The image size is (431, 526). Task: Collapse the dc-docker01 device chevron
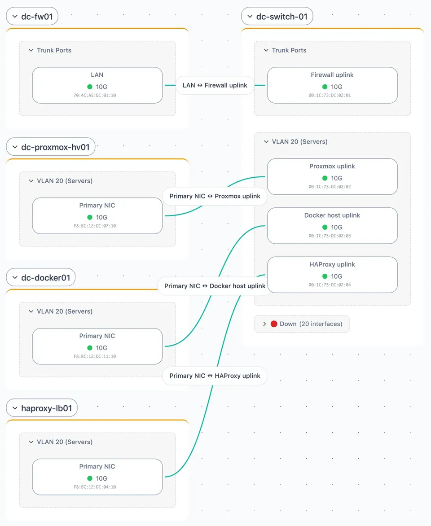point(15,277)
